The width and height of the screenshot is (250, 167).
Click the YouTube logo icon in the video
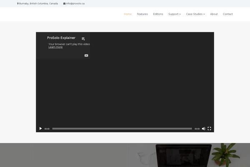coord(86,56)
